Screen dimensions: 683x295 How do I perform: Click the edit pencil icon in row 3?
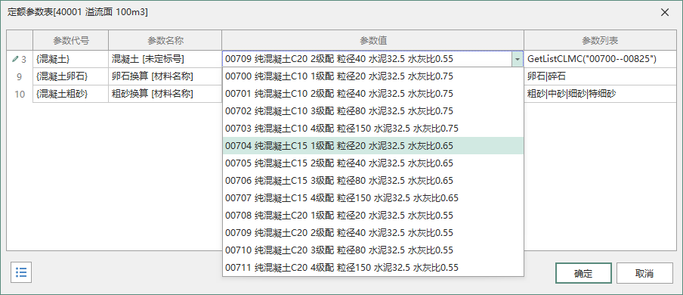click(15, 59)
